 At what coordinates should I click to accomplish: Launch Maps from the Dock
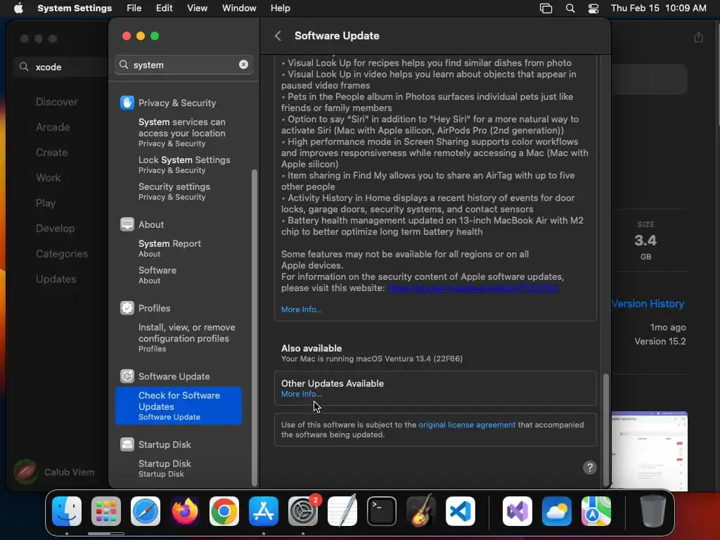(x=596, y=511)
